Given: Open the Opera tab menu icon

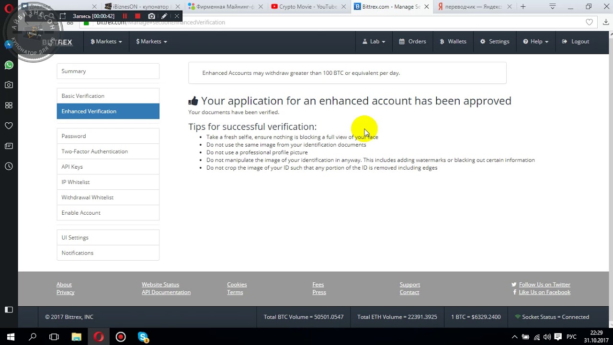Looking at the screenshot, I should coord(553,7).
